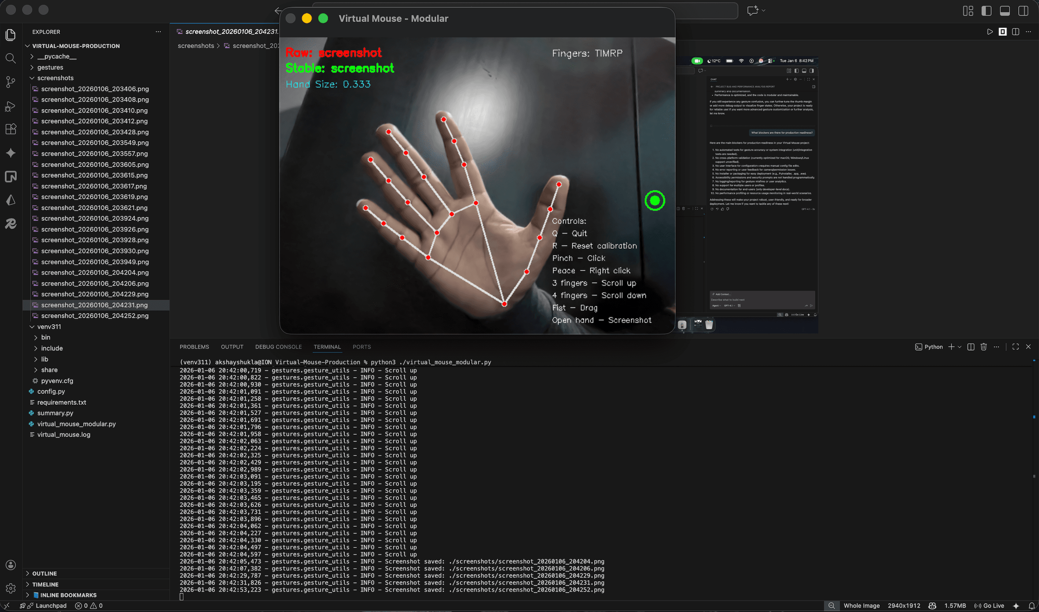
Task: Click the error and warning counter in status bar
Action: tap(89, 605)
